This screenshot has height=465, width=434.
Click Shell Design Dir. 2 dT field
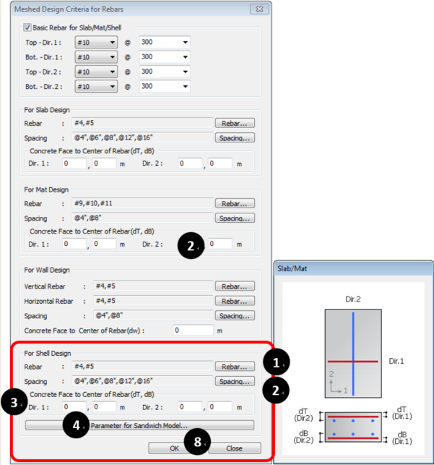click(190, 407)
